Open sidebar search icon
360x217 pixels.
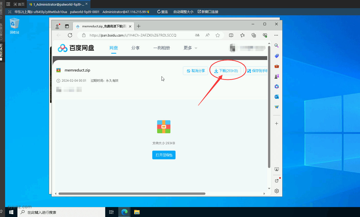click(x=276, y=45)
